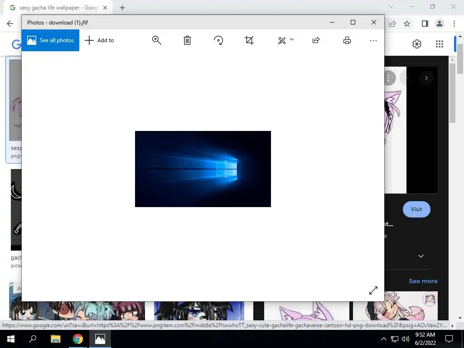Viewport: 464px width, 348px height.
Task: Toggle Chrome side panel icon
Action: (425, 24)
